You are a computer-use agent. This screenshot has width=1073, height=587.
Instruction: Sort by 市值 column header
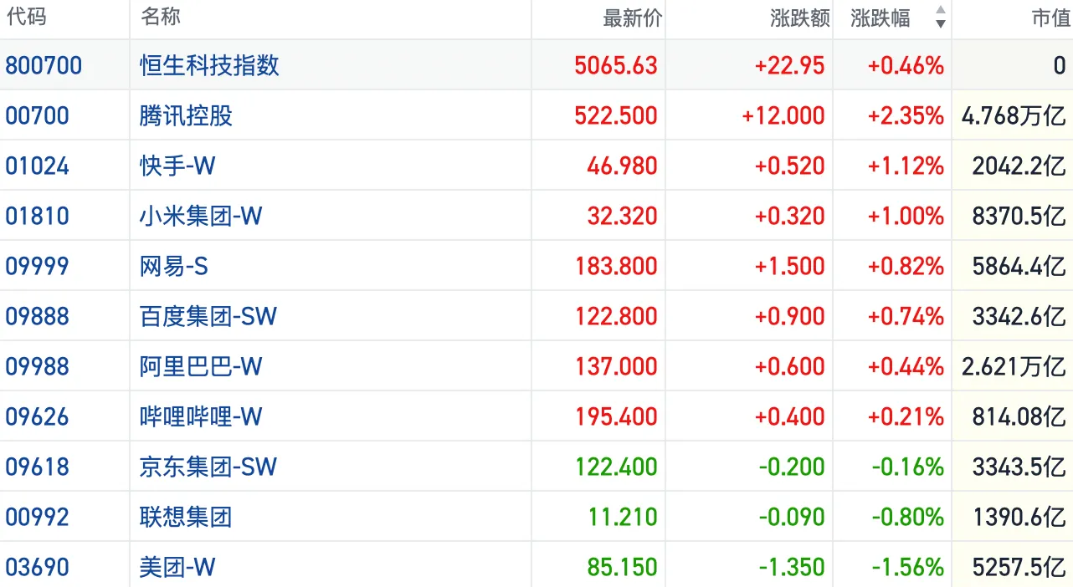pos(1050,18)
